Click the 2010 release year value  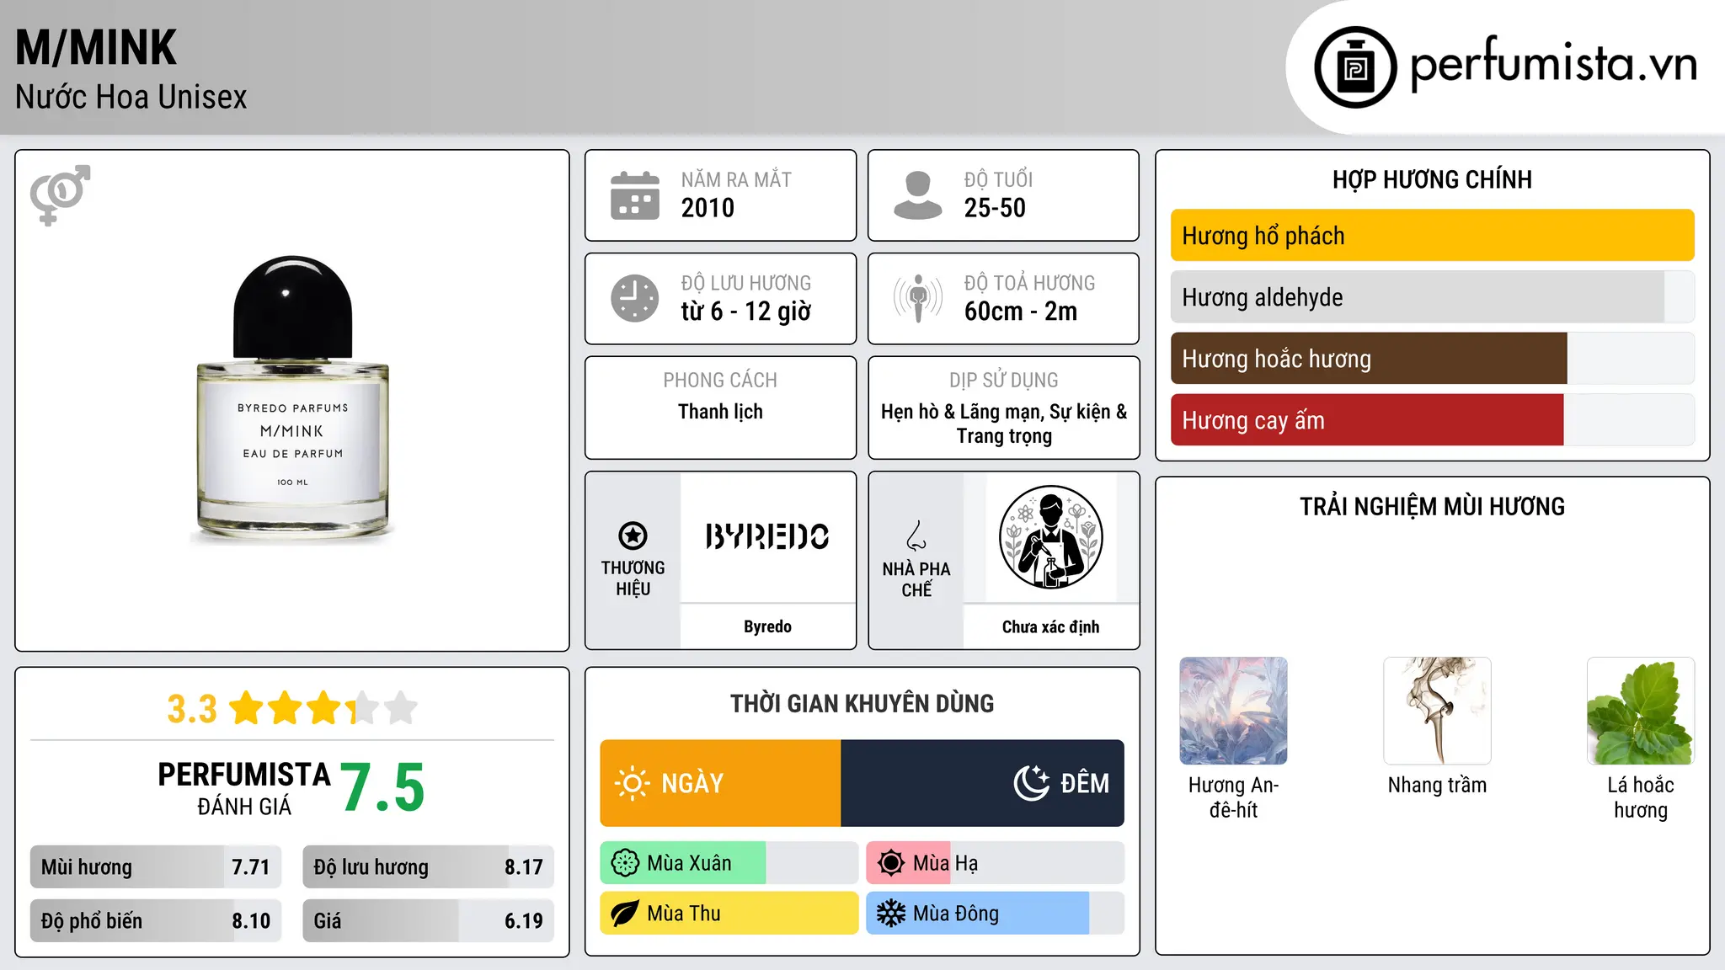(708, 208)
